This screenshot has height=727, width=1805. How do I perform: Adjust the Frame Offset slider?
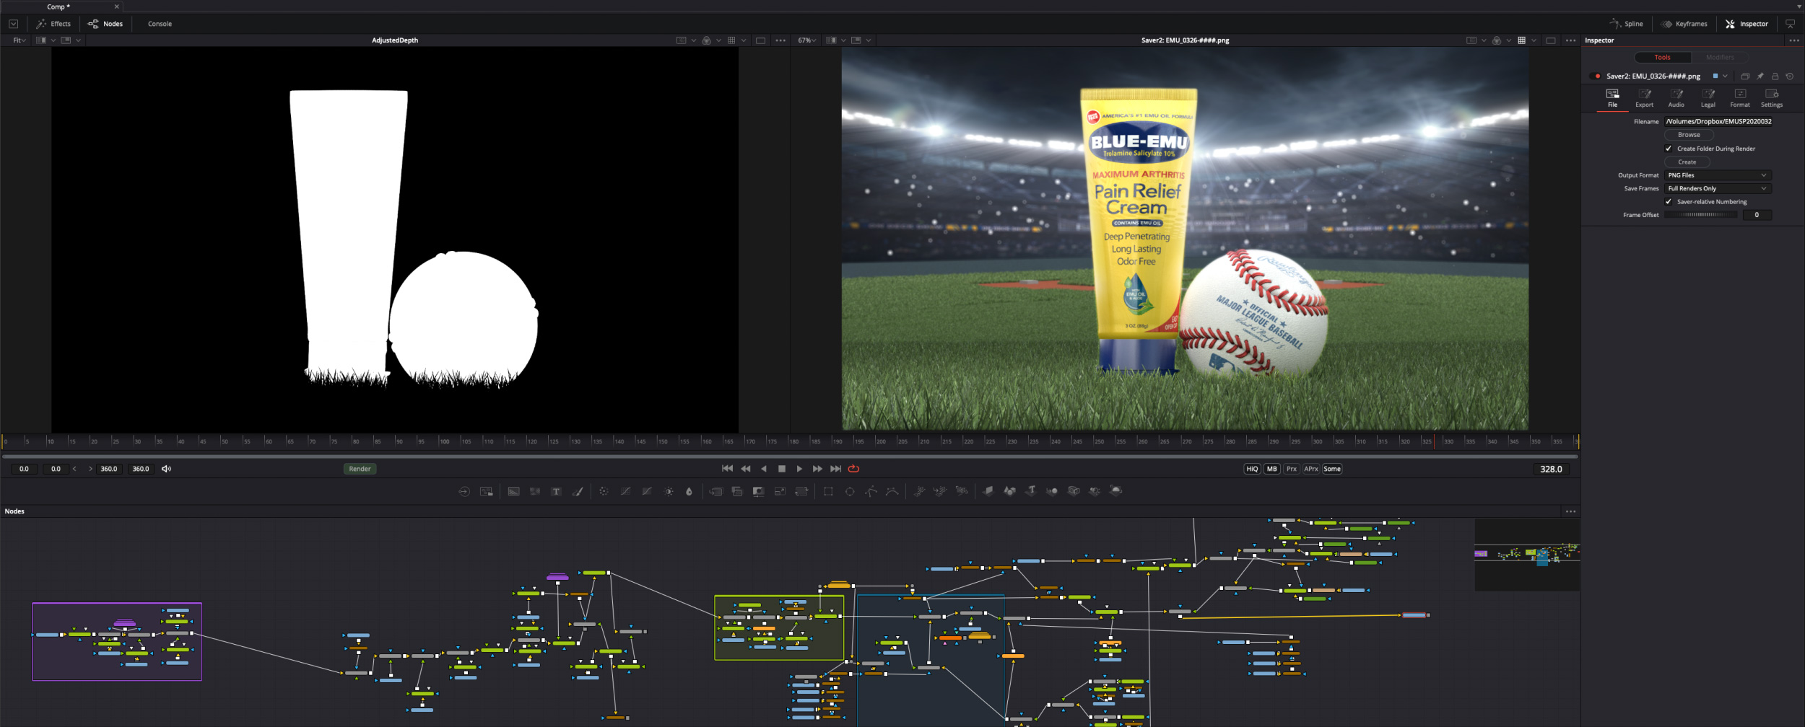click(1701, 215)
